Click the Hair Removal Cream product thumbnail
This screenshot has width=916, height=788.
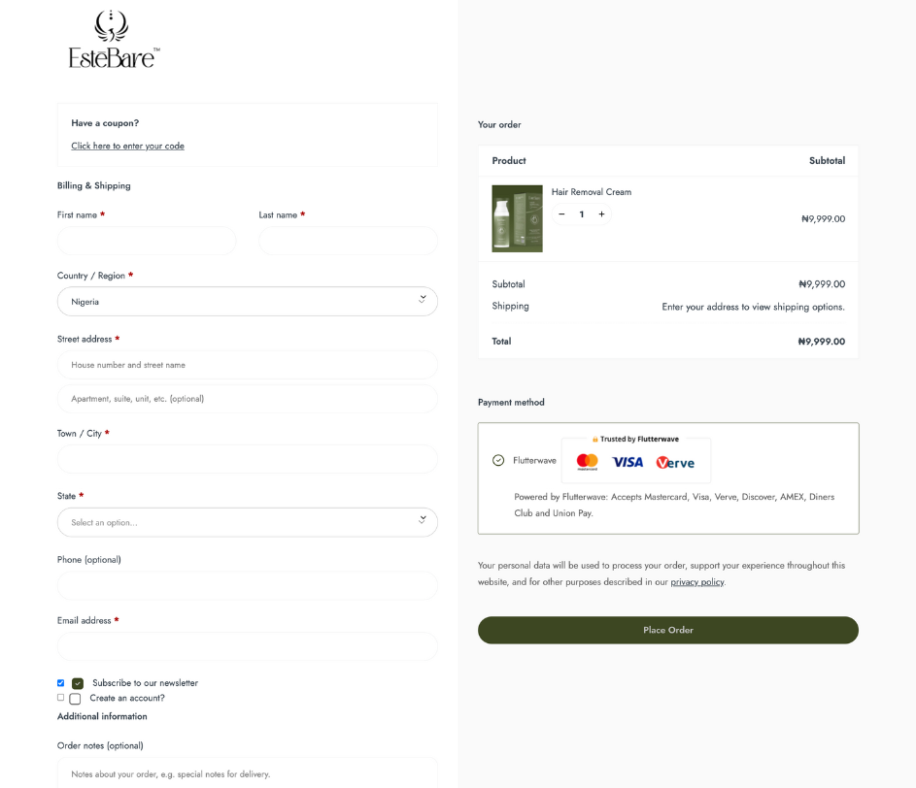[x=517, y=218]
